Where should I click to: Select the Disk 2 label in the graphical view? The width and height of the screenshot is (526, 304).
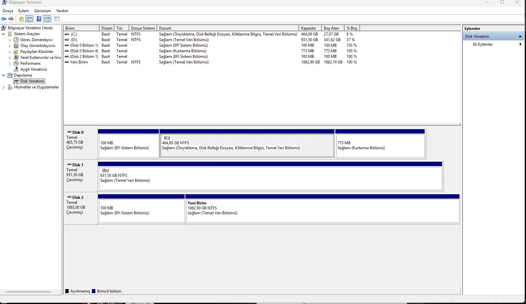pos(78,198)
